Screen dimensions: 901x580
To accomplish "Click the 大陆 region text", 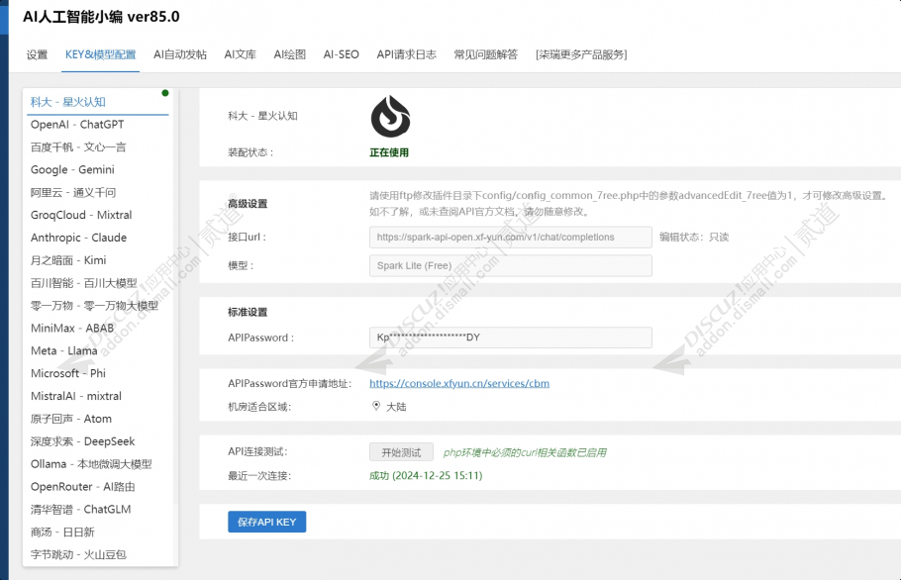I will (396, 407).
